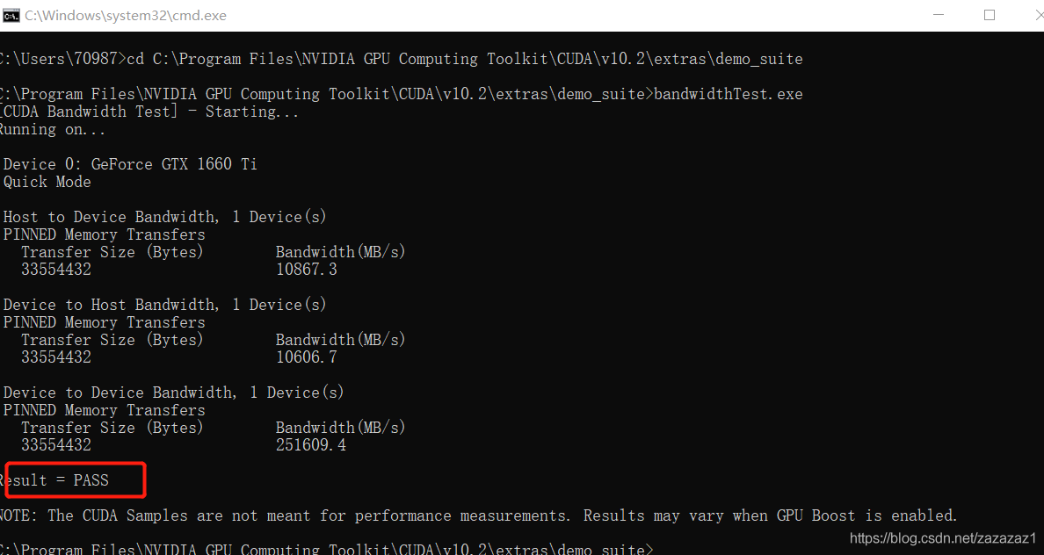
Task: Maximize the command prompt window
Action: point(990,15)
